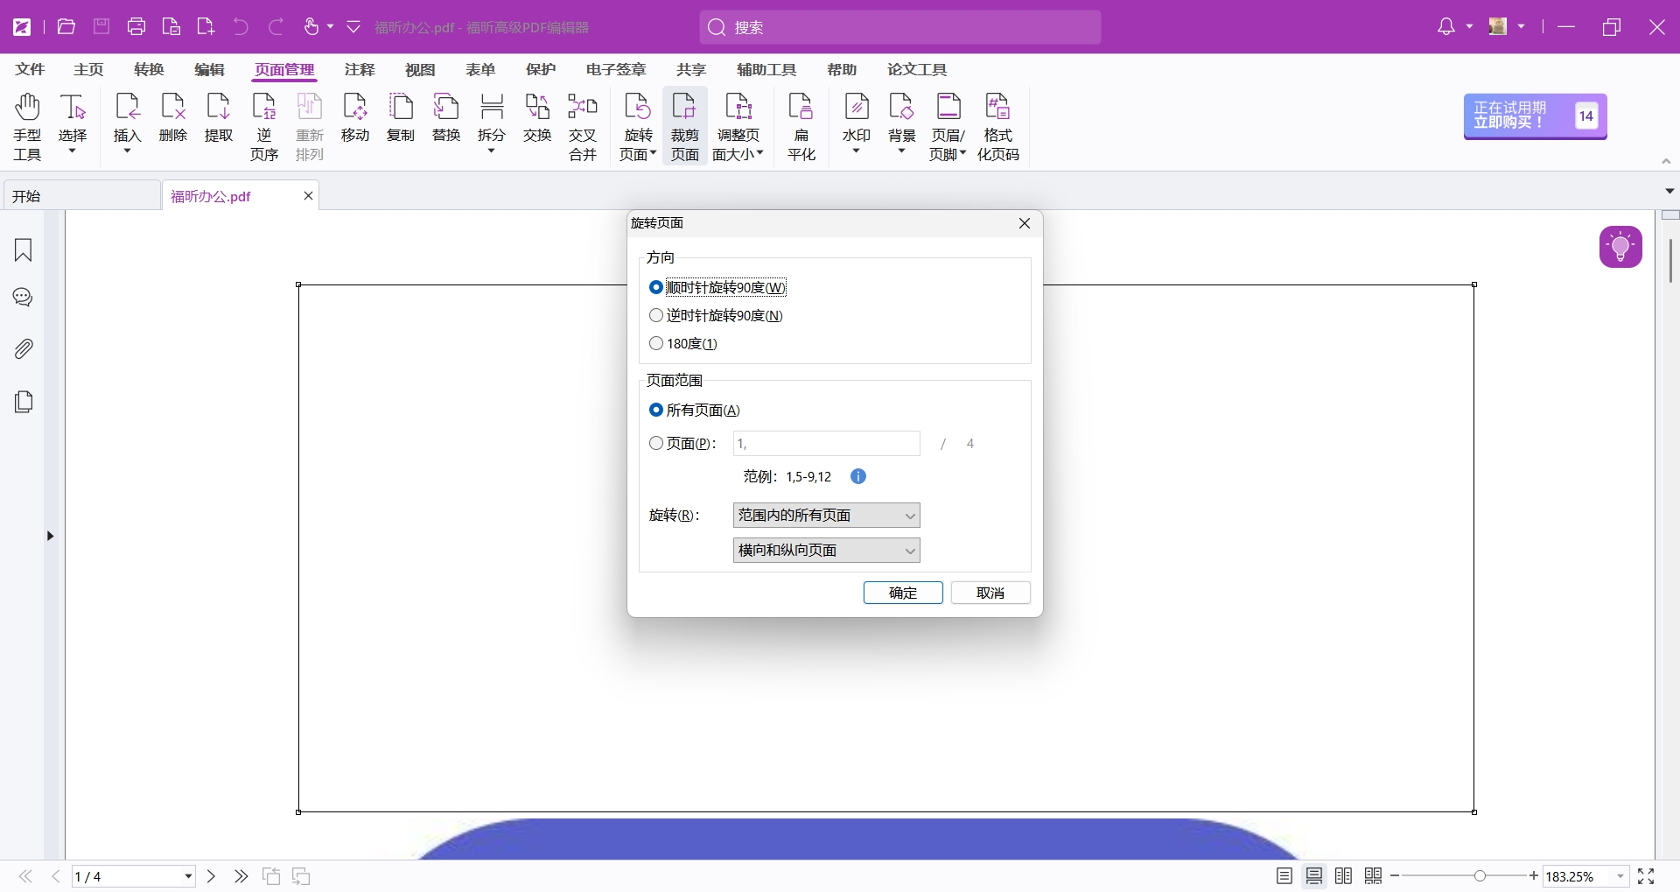Open the 范围内的所有页面 dropdown
Viewport: 1680px width, 892px height.
(826, 516)
